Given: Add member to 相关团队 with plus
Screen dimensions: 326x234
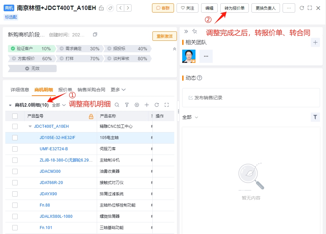Looking at the screenshot, I should tap(315, 42).
